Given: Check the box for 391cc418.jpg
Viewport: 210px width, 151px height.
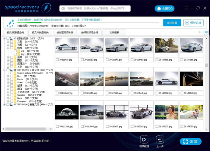Looking at the screenshot, I should 57,60.
